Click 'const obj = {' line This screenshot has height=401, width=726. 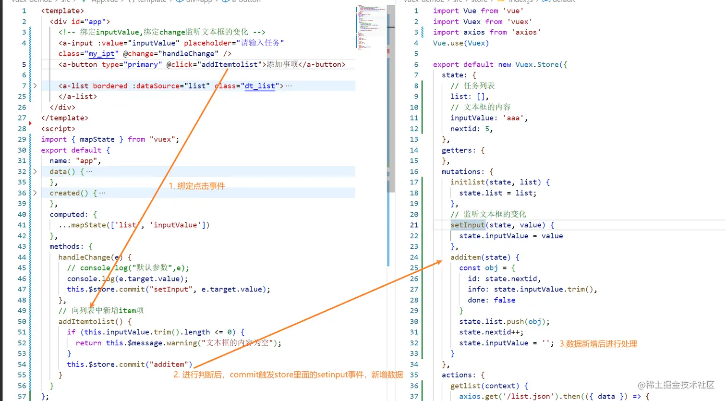(487, 268)
